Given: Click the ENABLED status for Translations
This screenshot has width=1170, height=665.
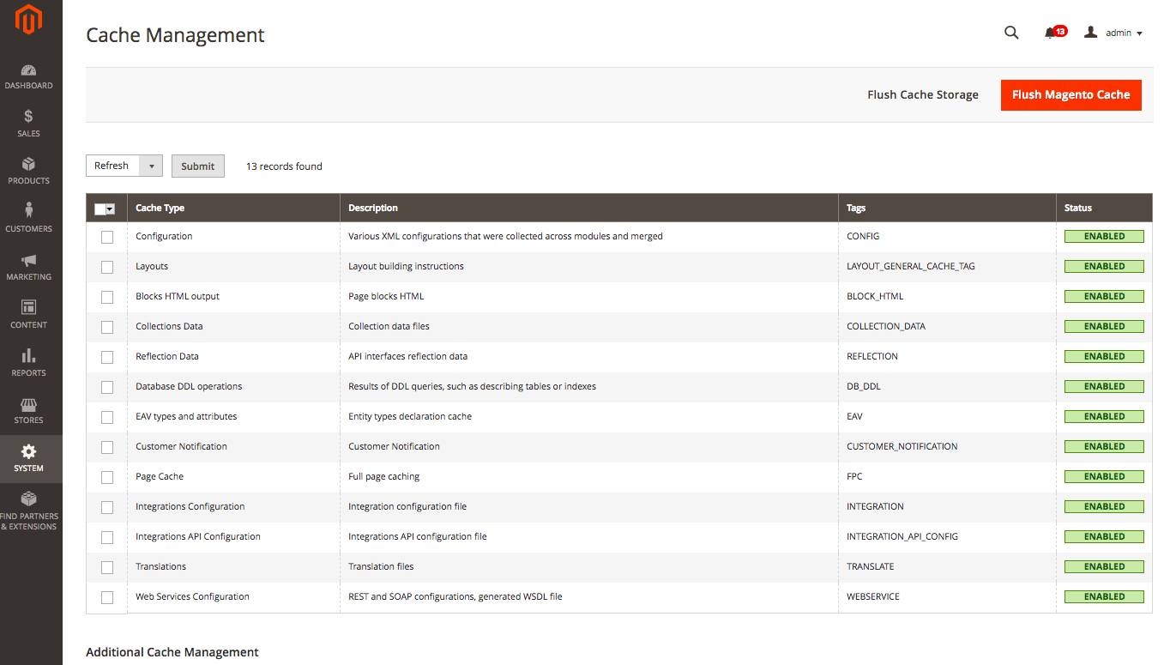Looking at the screenshot, I should coord(1104,566).
